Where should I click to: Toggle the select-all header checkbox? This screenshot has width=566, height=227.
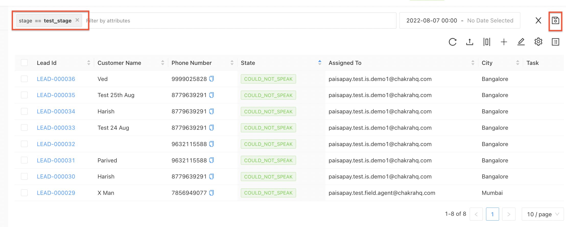24,63
